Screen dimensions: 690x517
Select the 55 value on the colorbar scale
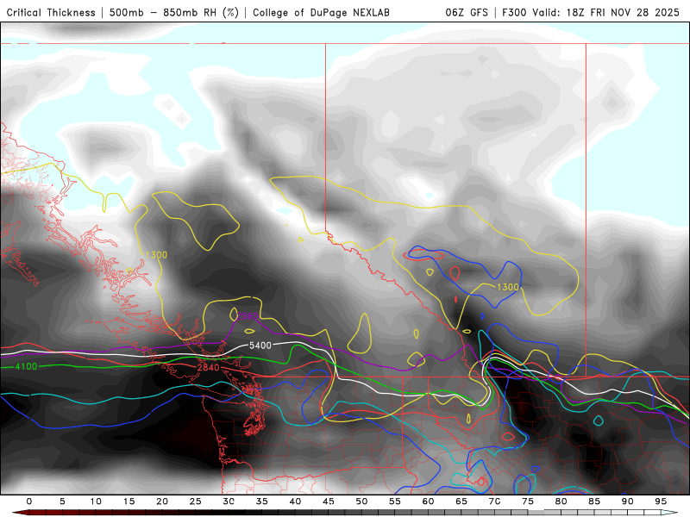coord(395,501)
